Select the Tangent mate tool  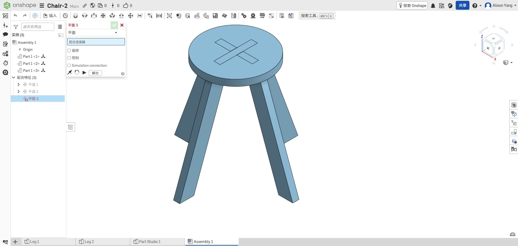(150, 16)
